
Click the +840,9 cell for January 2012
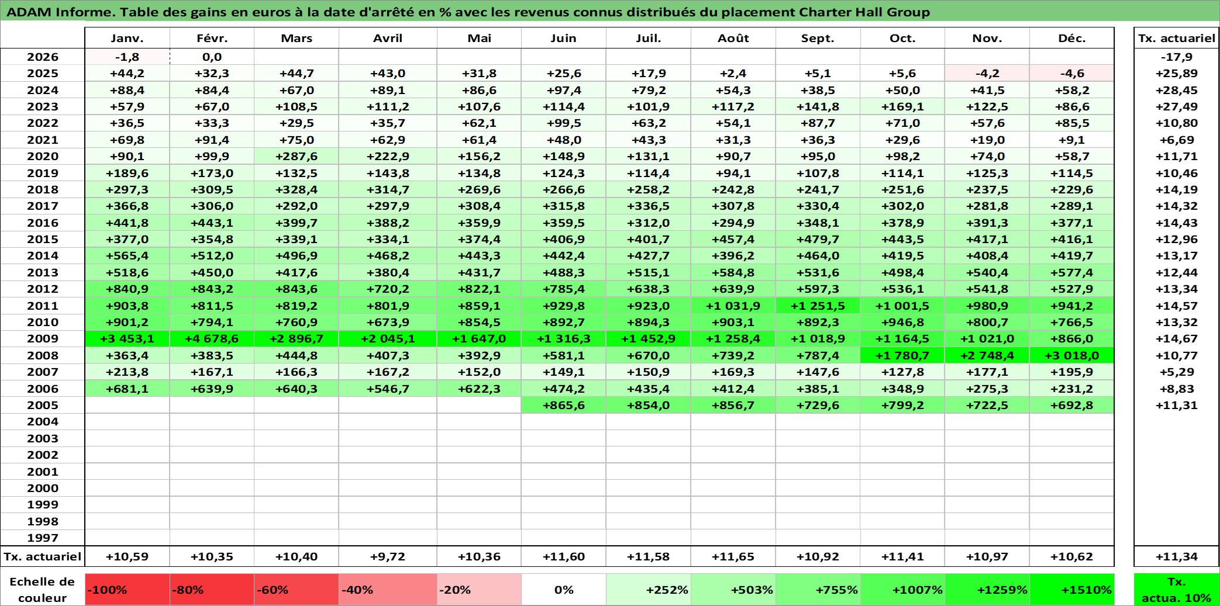(x=127, y=289)
